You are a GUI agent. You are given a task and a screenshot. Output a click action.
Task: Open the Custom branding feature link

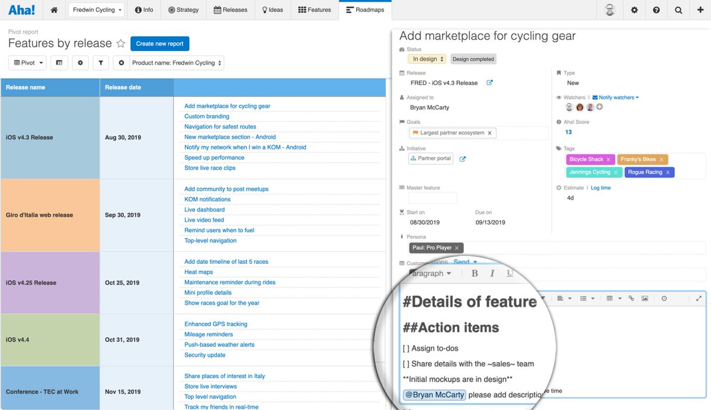click(x=207, y=116)
